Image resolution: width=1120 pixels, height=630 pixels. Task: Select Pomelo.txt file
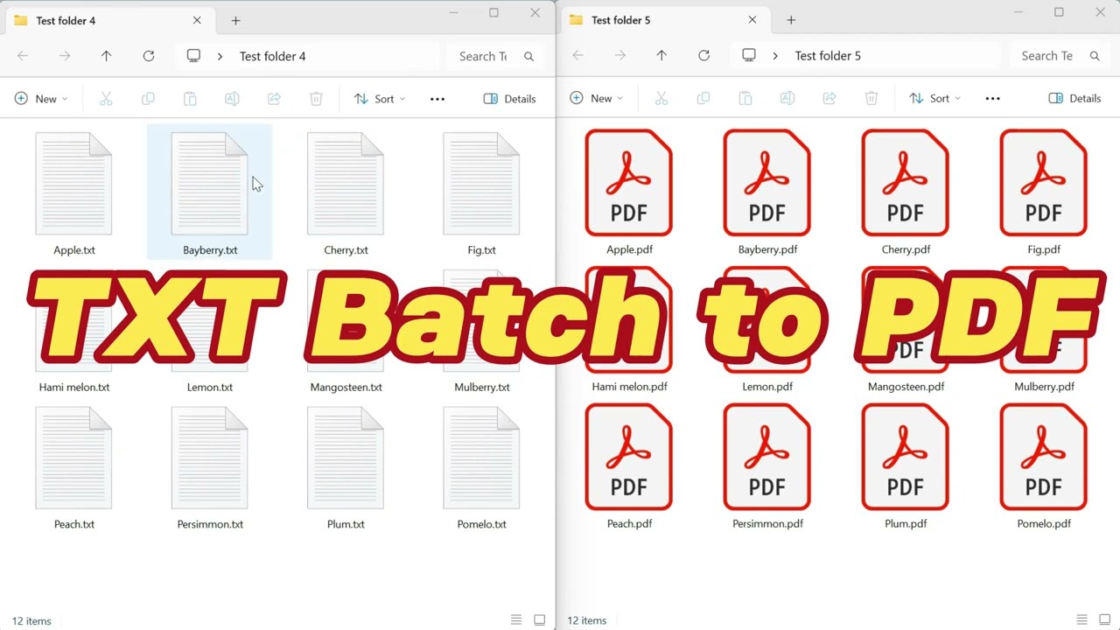(x=481, y=467)
